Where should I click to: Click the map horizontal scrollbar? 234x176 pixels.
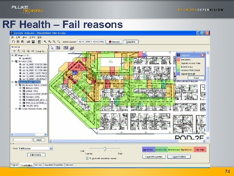tap(128, 141)
